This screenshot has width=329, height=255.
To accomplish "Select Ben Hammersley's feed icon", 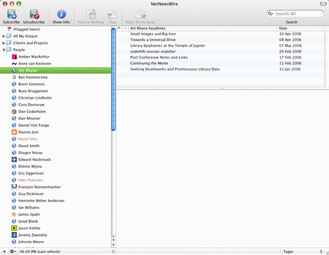I will coord(14,78).
